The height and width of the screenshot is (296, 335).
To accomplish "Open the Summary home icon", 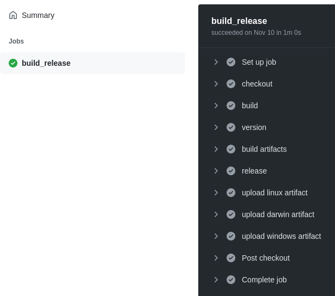I will [x=13, y=15].
